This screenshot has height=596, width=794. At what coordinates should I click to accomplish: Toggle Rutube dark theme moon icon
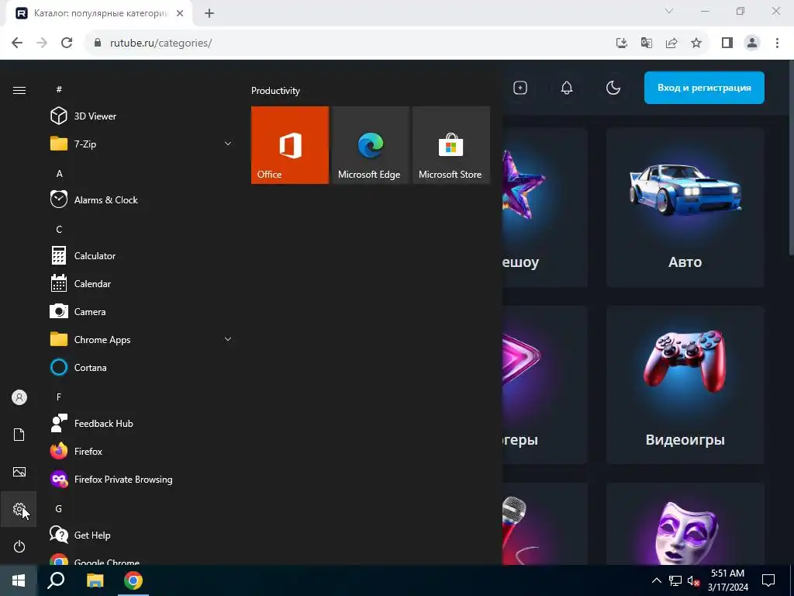point(613,88)
